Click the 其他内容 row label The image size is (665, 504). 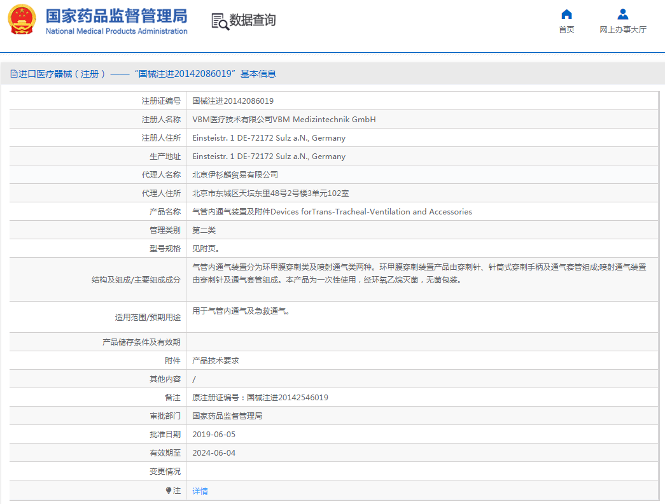pyautogui.click(x=165, y=379)
